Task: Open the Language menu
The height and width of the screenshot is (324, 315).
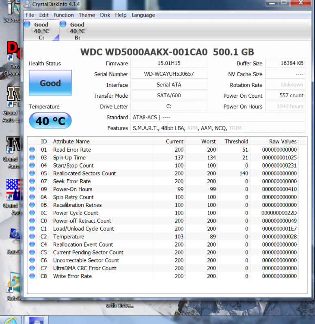Action: pyautogui.click(x=143, y=15)
